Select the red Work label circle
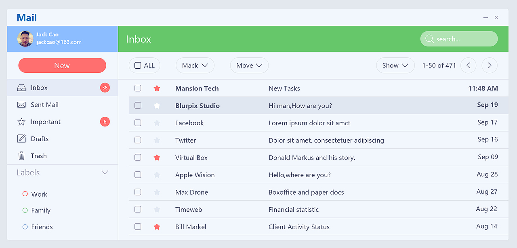517x248 pixels. click(x=25, y=194)
